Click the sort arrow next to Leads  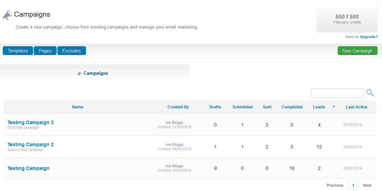[334, 107]
